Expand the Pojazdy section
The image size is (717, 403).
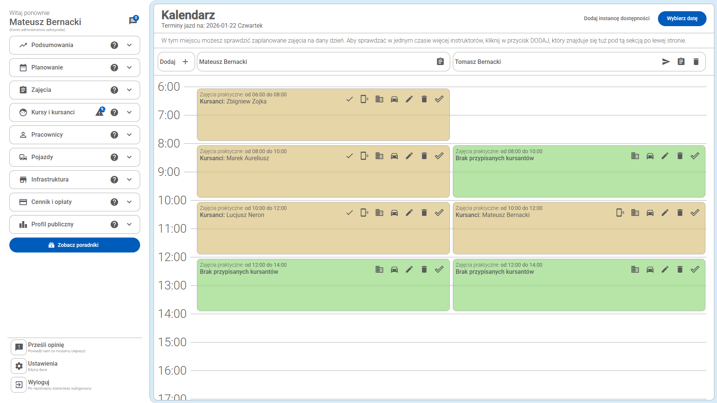coord(130,157)
